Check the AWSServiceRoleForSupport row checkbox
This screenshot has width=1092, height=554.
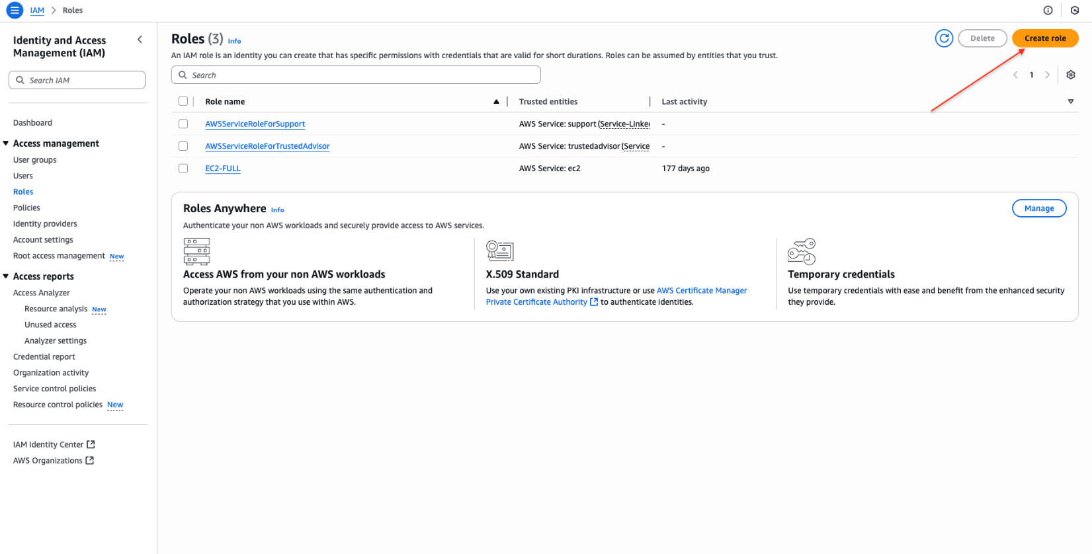click(183, 124)
